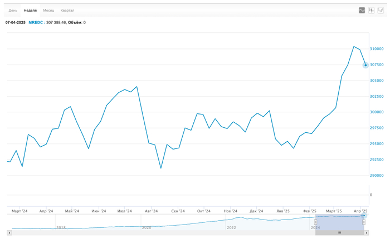Screen dimensions: 390x239
Task: Select the candlestick chart type icon
Action: coord(372,10)
